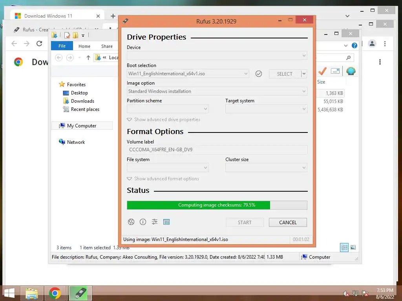Open the Chrome profile avatar icon
This screenshot has height=301, width=402.
372,44
